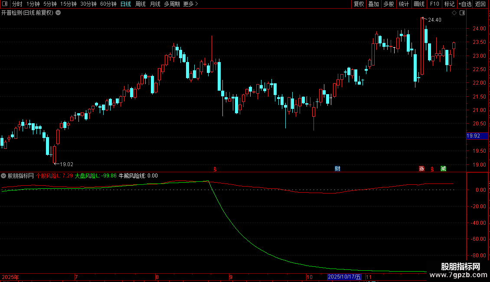Click the 牛熊风险线 indicator label
490x282 pixels.
(x=138, y=176)
